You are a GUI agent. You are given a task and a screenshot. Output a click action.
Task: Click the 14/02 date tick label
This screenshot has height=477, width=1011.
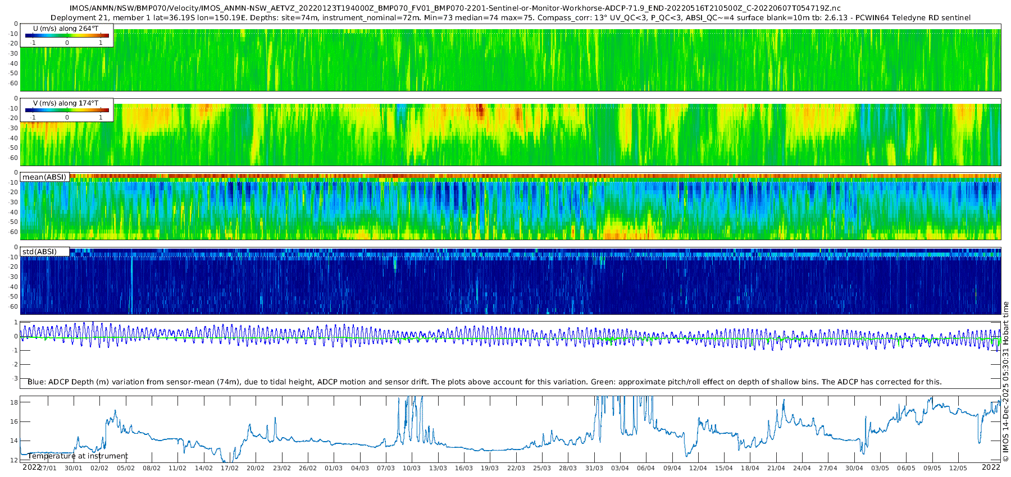(204, 468)
